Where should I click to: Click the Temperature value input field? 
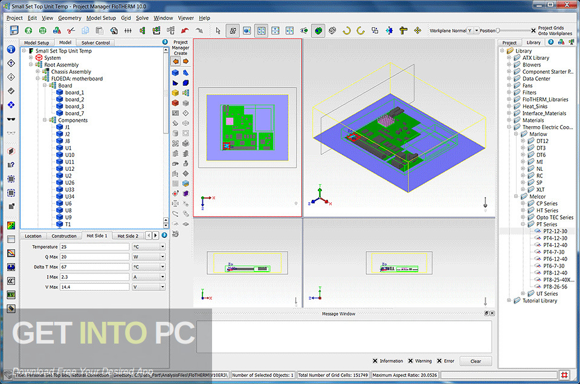(x=95, y=246)
